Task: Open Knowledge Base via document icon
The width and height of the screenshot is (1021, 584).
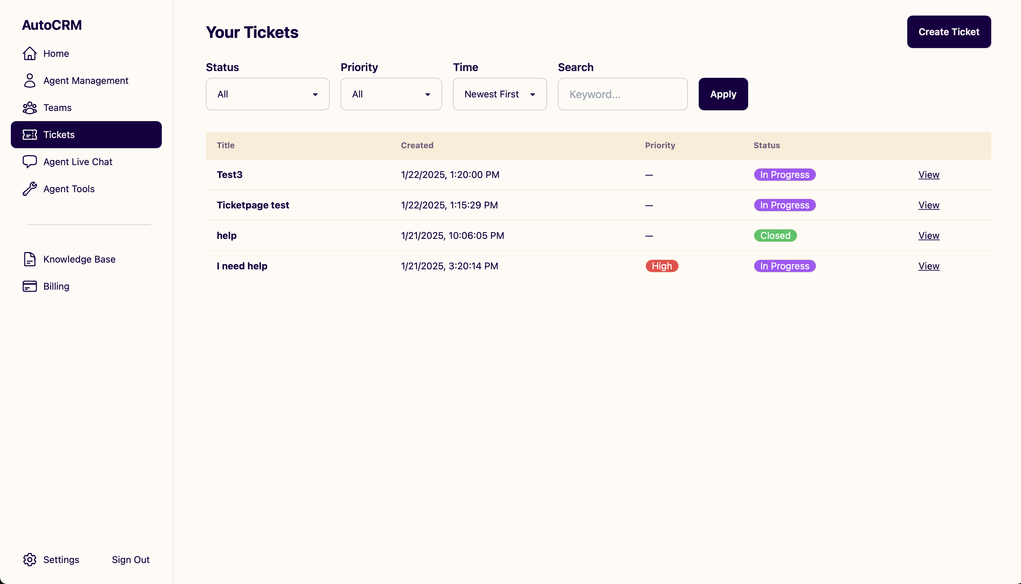Action: (x=30, y=259)
